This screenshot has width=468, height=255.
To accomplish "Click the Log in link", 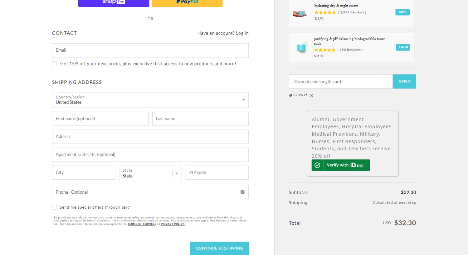I will pyautogui.click(x=242, y=33).
